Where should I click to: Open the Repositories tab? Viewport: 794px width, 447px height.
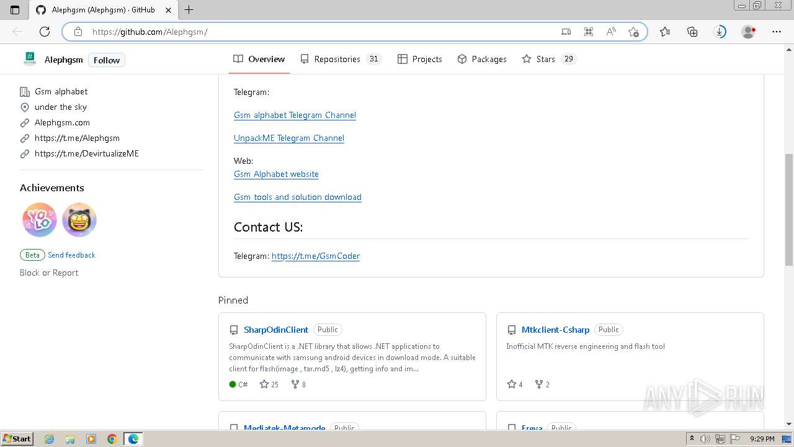click(x=340, y=59)
